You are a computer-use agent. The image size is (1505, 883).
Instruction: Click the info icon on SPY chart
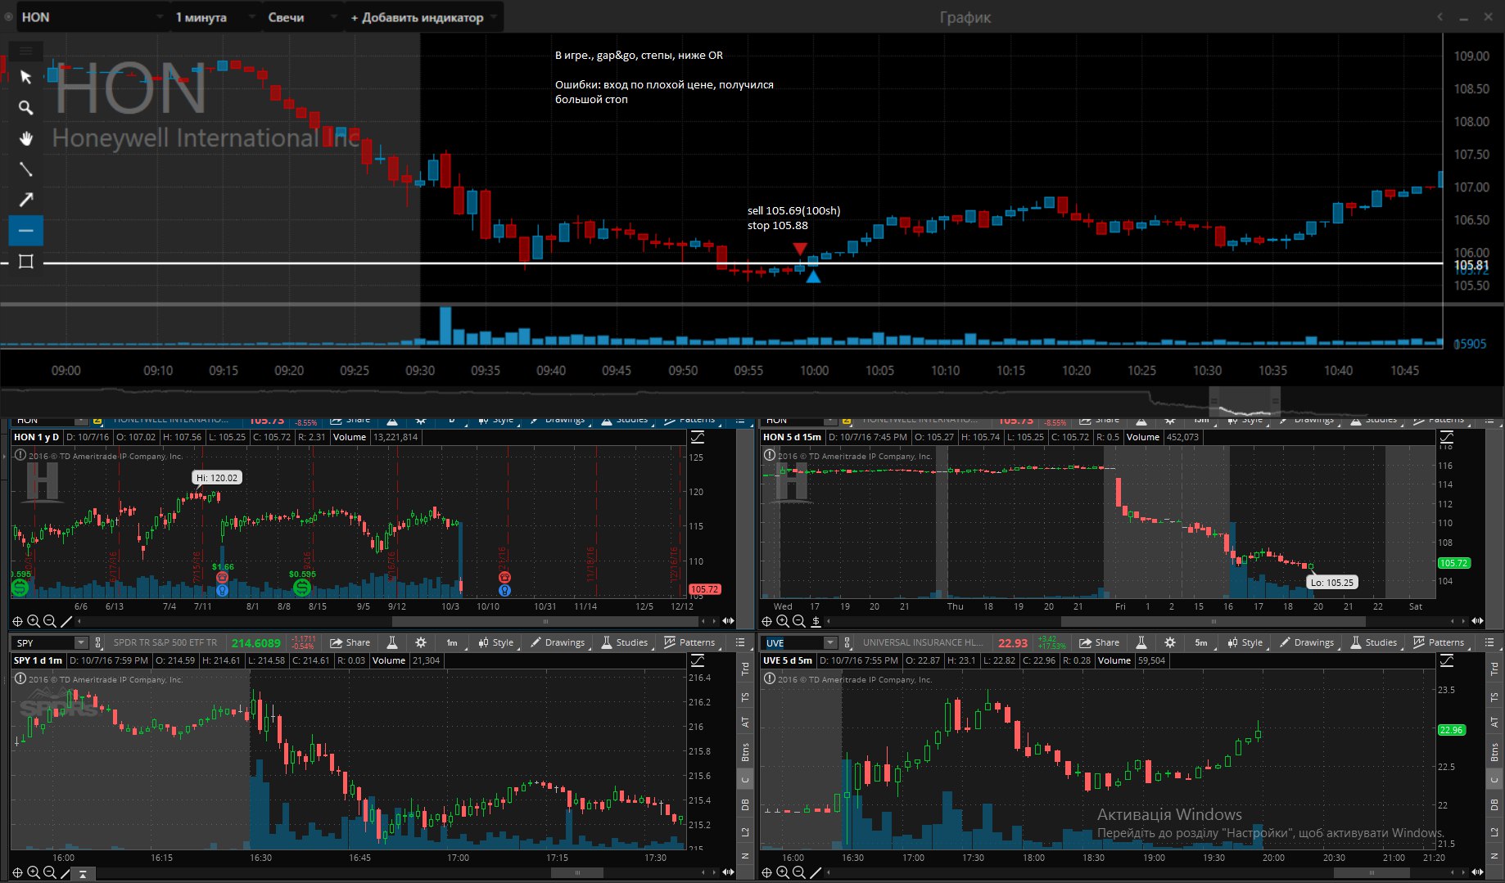click(20, 678)
